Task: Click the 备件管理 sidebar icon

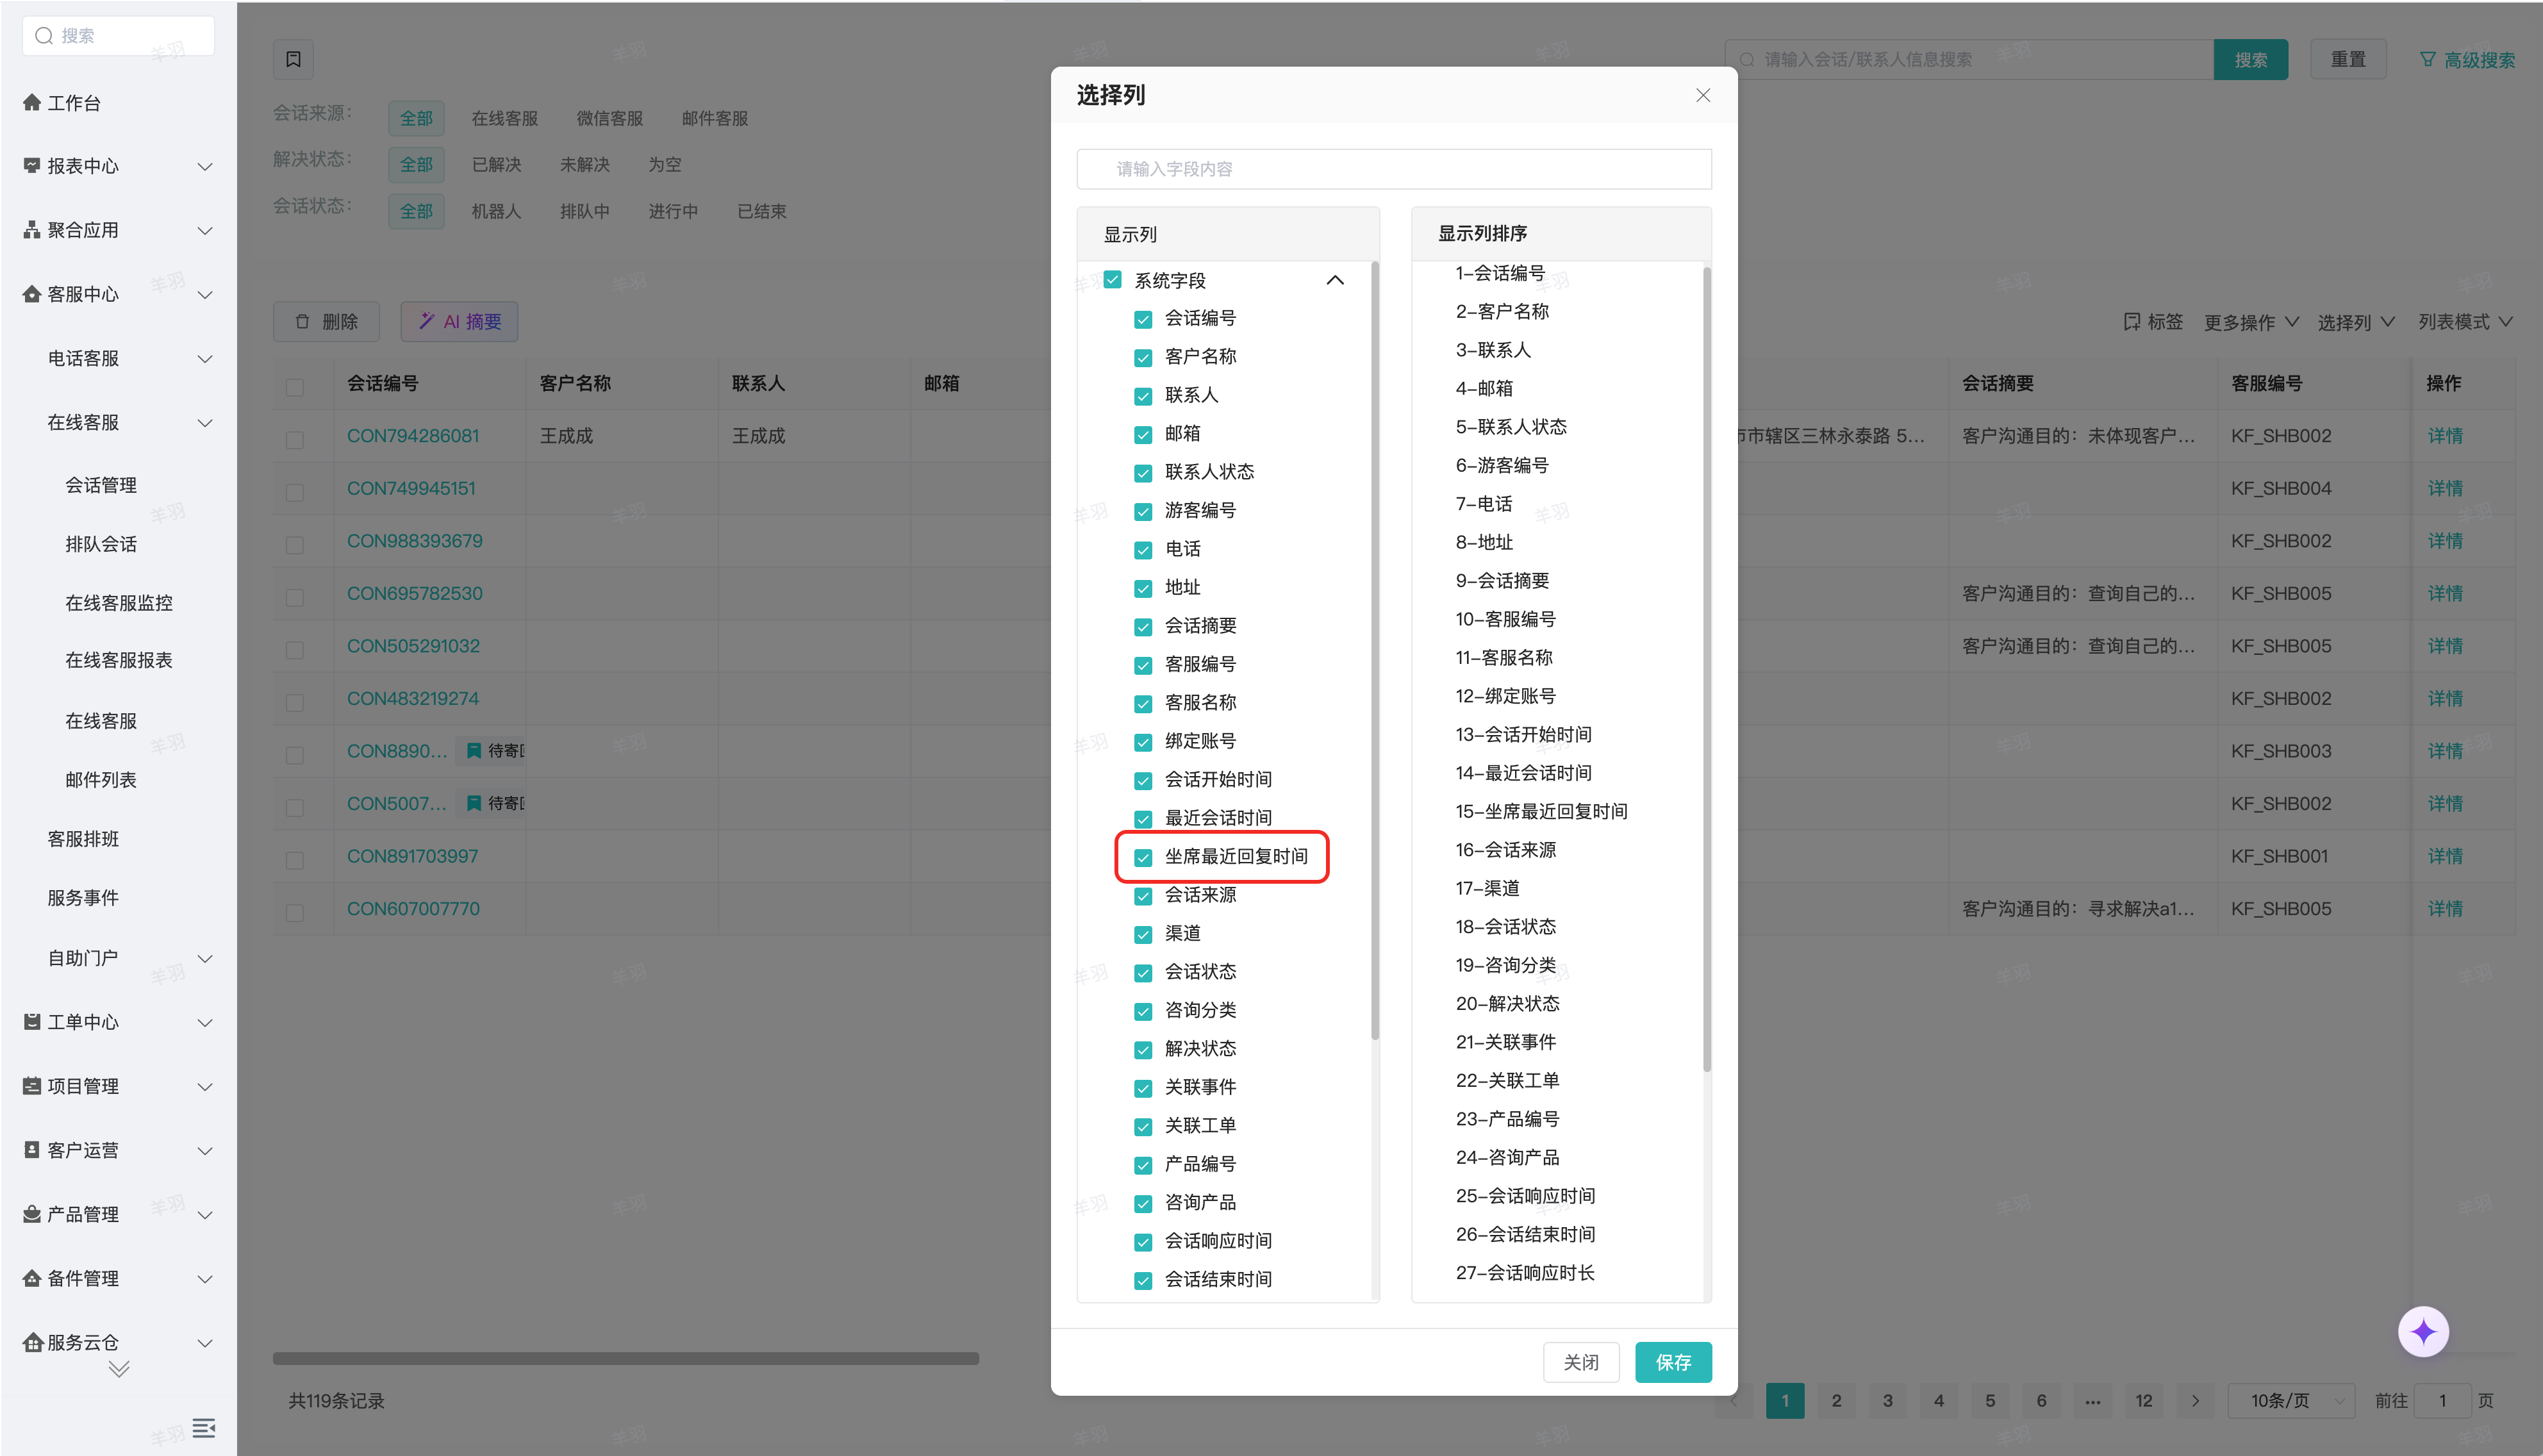Action: point(32,1278)
